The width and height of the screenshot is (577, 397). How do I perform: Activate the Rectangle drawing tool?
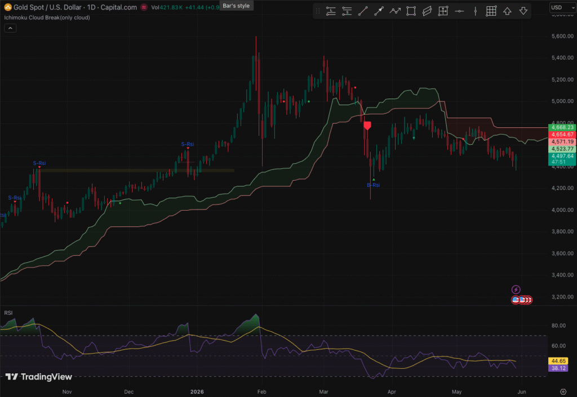point(411,11)
